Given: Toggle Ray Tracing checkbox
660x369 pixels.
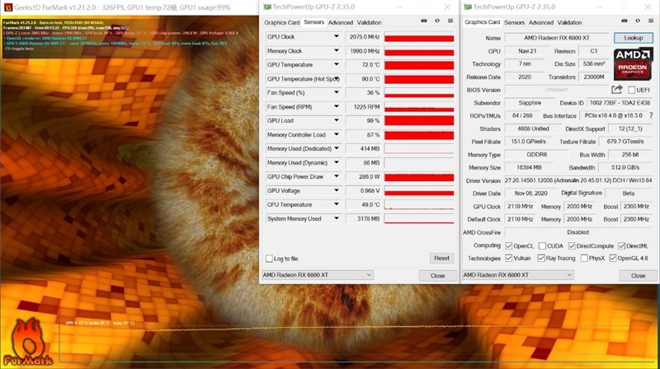Looking at the screenshot, I should click(x=541, y=258).
